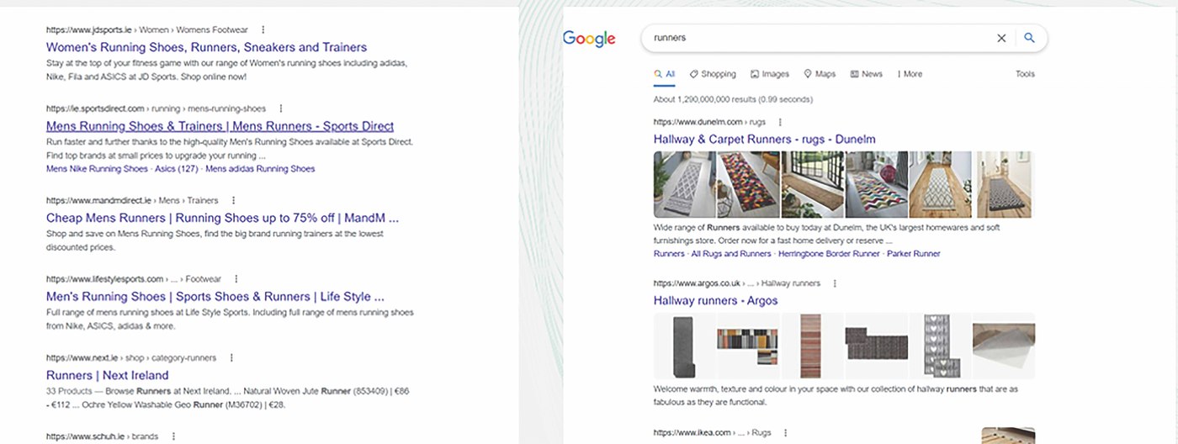Switch to the Shopping tab
The height and width of the screenshot is (444, 1178).
click(x=713, y=74)
